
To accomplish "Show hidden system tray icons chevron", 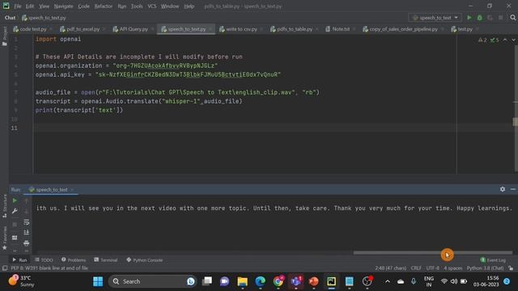I will (x=388, y=281).
